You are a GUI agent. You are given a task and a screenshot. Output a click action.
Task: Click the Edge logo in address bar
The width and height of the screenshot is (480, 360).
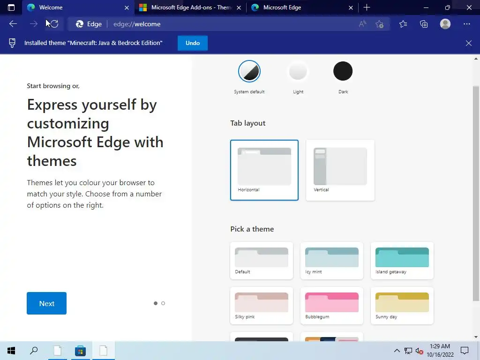[x=80, y=24]
